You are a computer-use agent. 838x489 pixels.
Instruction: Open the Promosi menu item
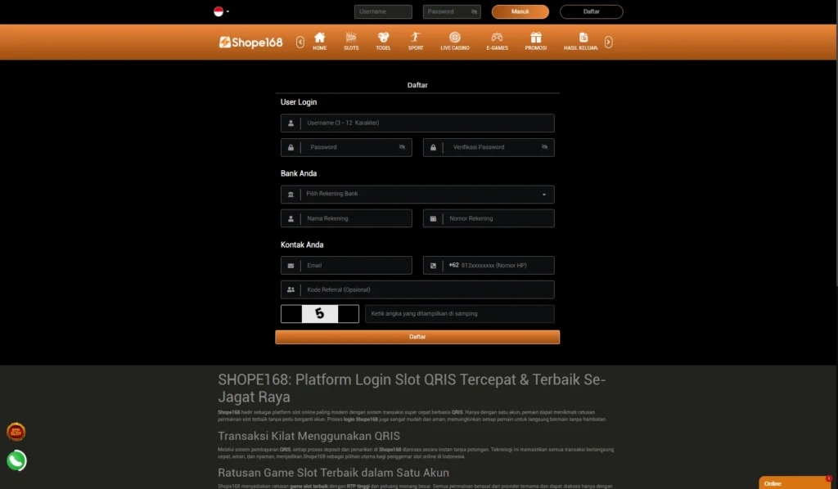tap(536, 41)
